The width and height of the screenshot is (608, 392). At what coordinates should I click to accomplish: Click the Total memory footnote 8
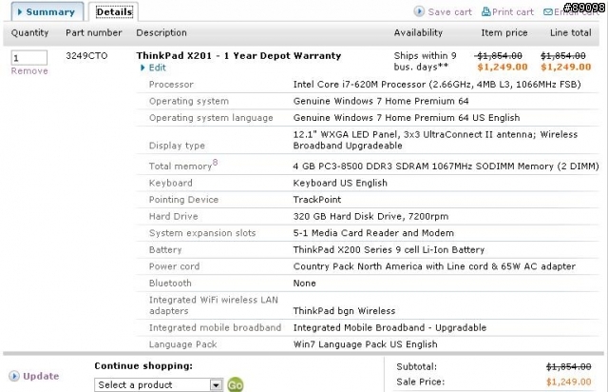tap(216, 163)
